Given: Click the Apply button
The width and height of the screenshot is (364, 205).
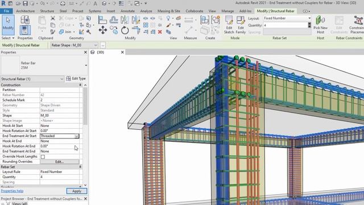Looking at the screenshot, I should [77, 191].
